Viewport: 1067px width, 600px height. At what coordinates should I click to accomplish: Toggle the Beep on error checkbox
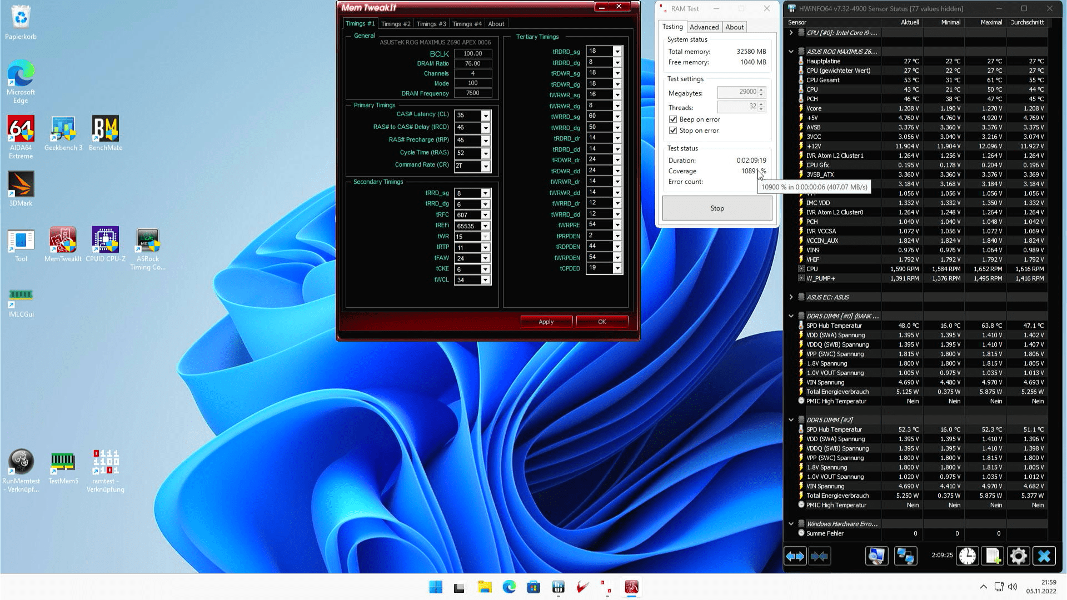click(673, 119)
